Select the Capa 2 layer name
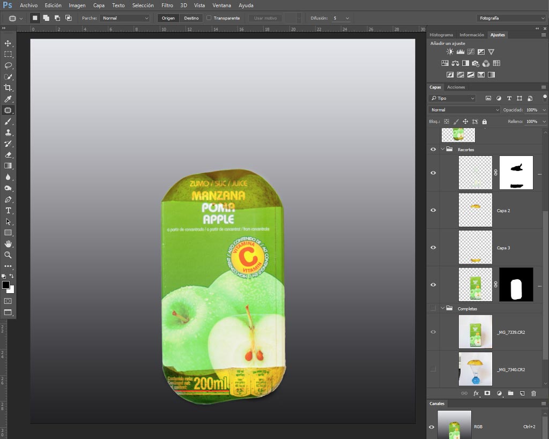The image size is (549, 439). coord(503,211)
